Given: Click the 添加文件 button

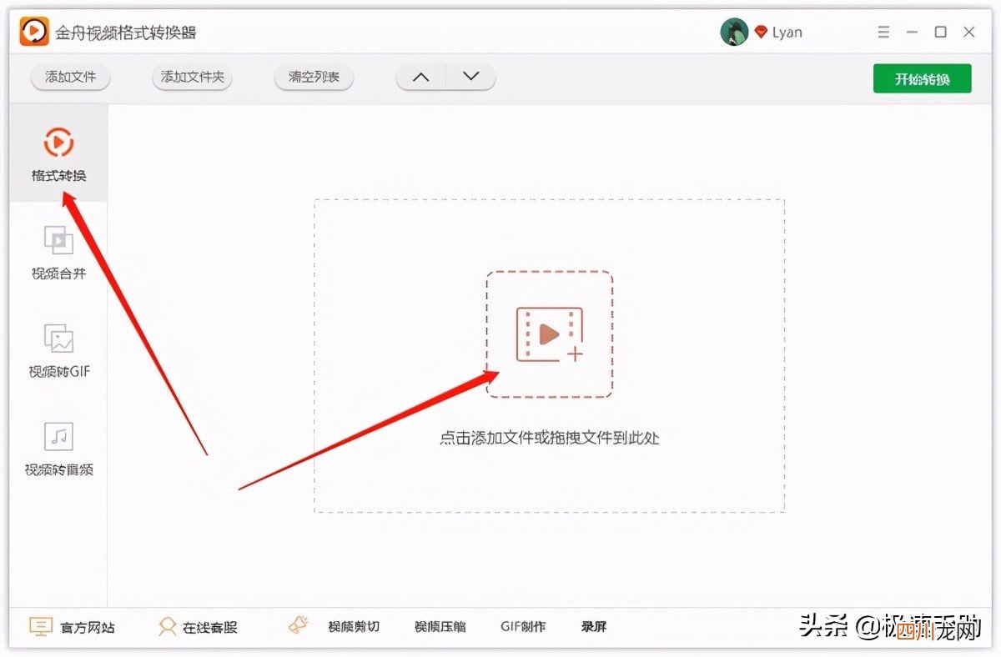Looking at the screenshot, I should pos(71,78).
